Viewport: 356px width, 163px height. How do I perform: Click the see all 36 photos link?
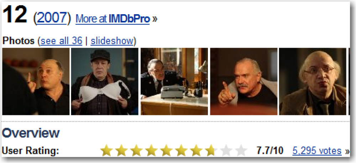point(61,41)
